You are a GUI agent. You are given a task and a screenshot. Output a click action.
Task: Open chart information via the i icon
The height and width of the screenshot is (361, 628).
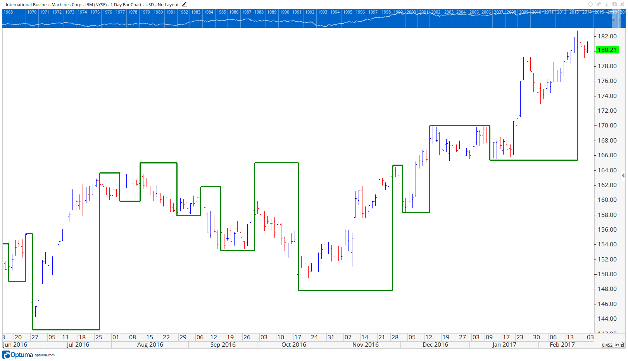(607, 4)
